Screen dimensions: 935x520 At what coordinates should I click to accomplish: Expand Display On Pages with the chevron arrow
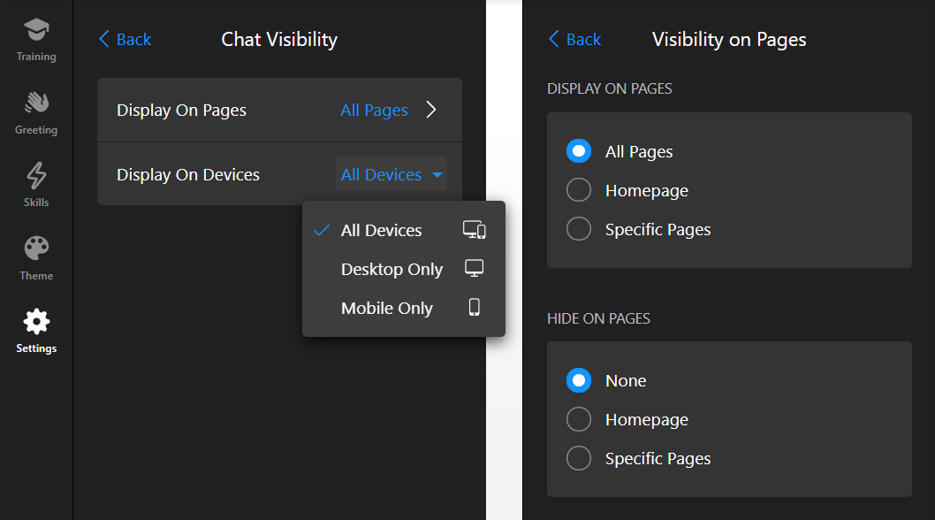point(431,110)
